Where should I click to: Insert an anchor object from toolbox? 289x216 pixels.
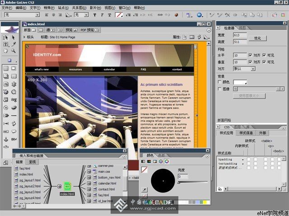[6, 139]
